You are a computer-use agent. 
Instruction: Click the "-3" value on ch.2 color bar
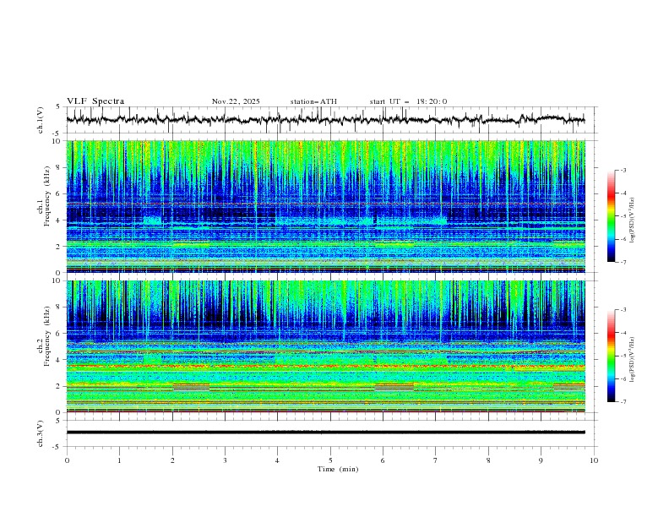coord(623,310)
